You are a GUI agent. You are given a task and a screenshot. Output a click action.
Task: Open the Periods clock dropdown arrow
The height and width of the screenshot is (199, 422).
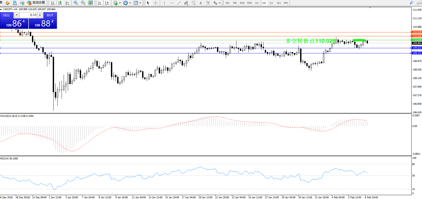click(130, 3)
